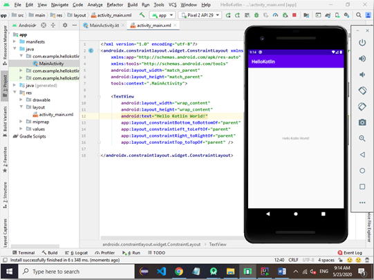Open the Pixel 2 API 29 device dropdown
374x280 pixels.
[200, 15]
